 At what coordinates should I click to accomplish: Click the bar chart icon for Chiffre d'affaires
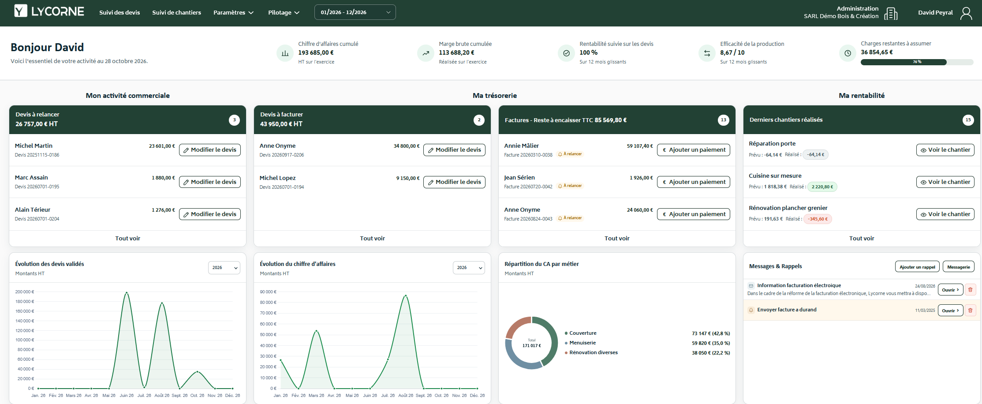click(x=285, y=53)
